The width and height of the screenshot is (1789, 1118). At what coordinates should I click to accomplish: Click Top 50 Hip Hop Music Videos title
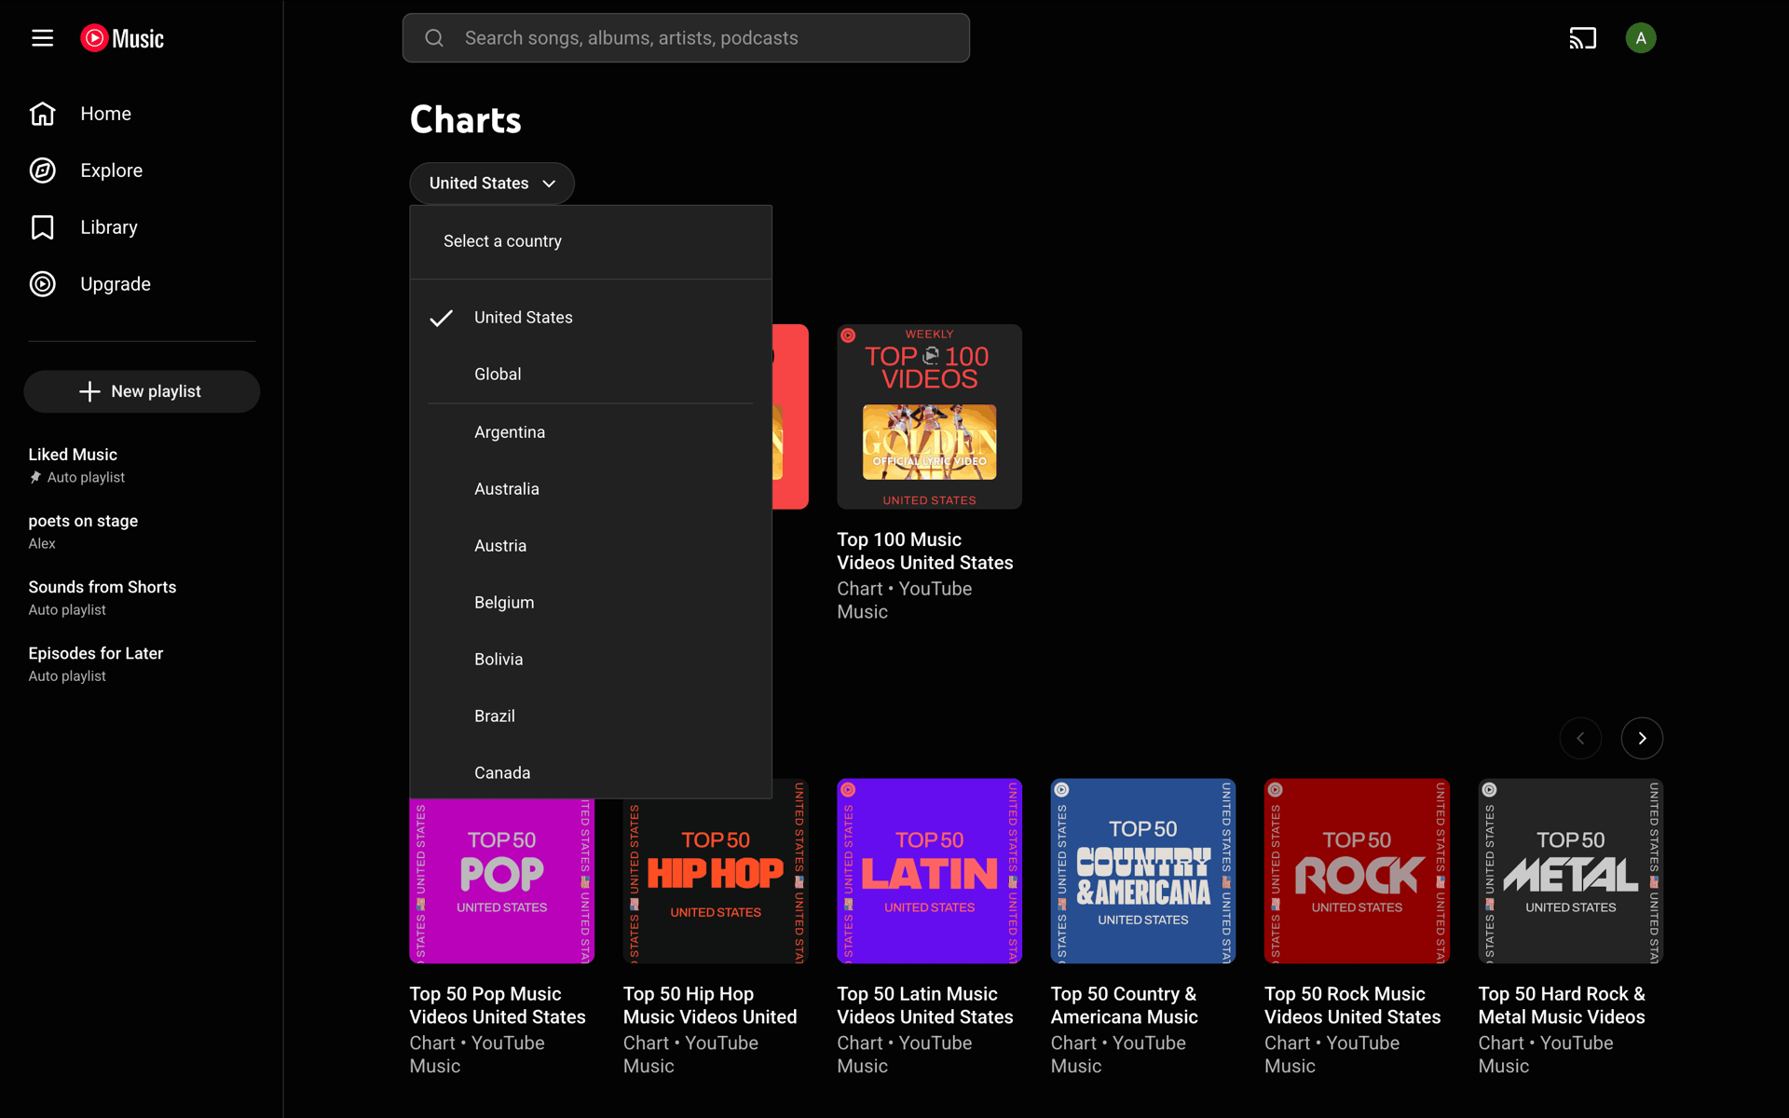pyautogui.click(x=710, y=1005)
